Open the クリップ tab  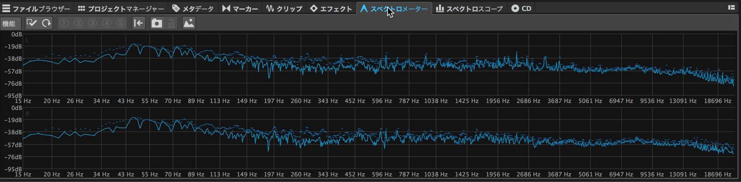click(284, 8)
